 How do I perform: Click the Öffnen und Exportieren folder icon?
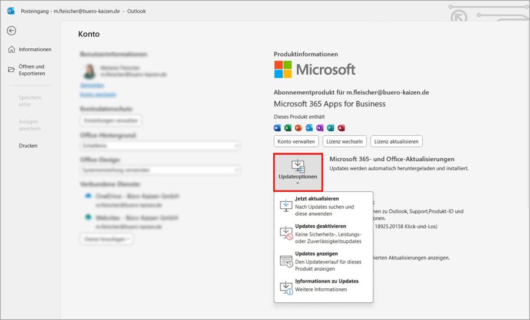click(12, 69)
